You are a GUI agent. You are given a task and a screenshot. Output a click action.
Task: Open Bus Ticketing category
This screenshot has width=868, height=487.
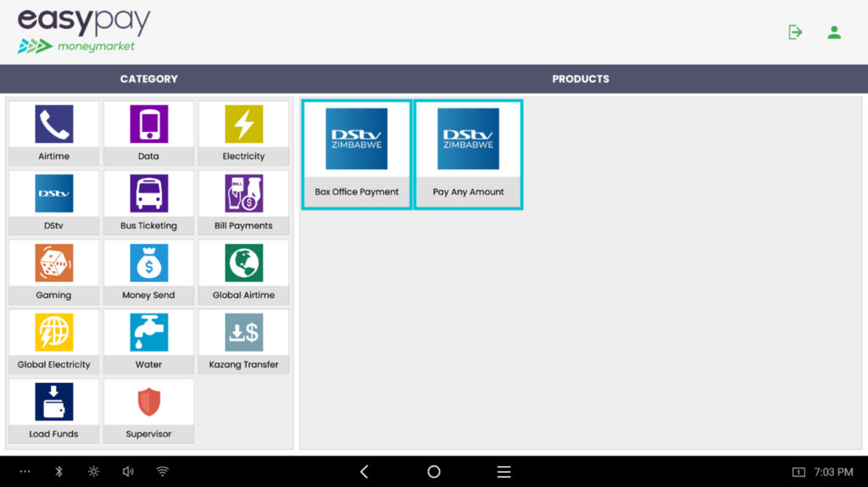[x=148, y=202]
